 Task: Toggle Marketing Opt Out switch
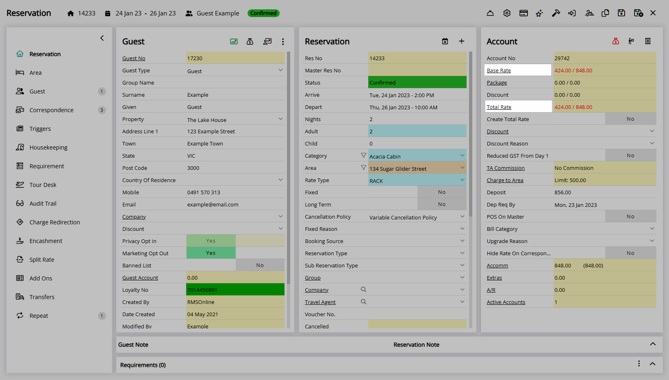tap(211, 253)
